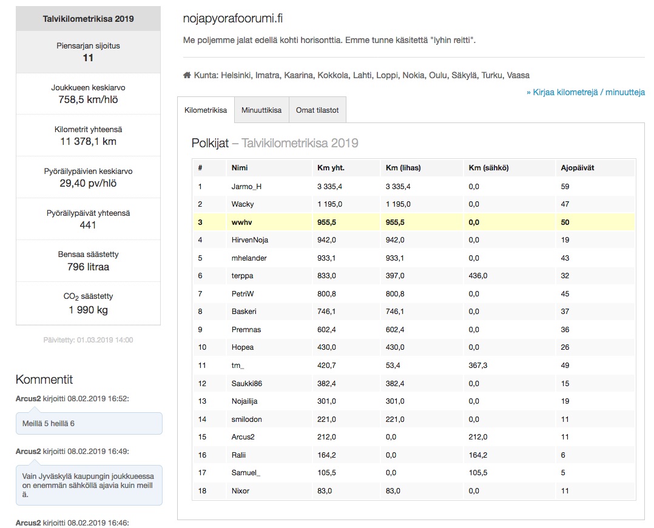Open the Kilometrikisa tab
The width and height of the screenshot is (654, 528).
[x=206, y=110]
